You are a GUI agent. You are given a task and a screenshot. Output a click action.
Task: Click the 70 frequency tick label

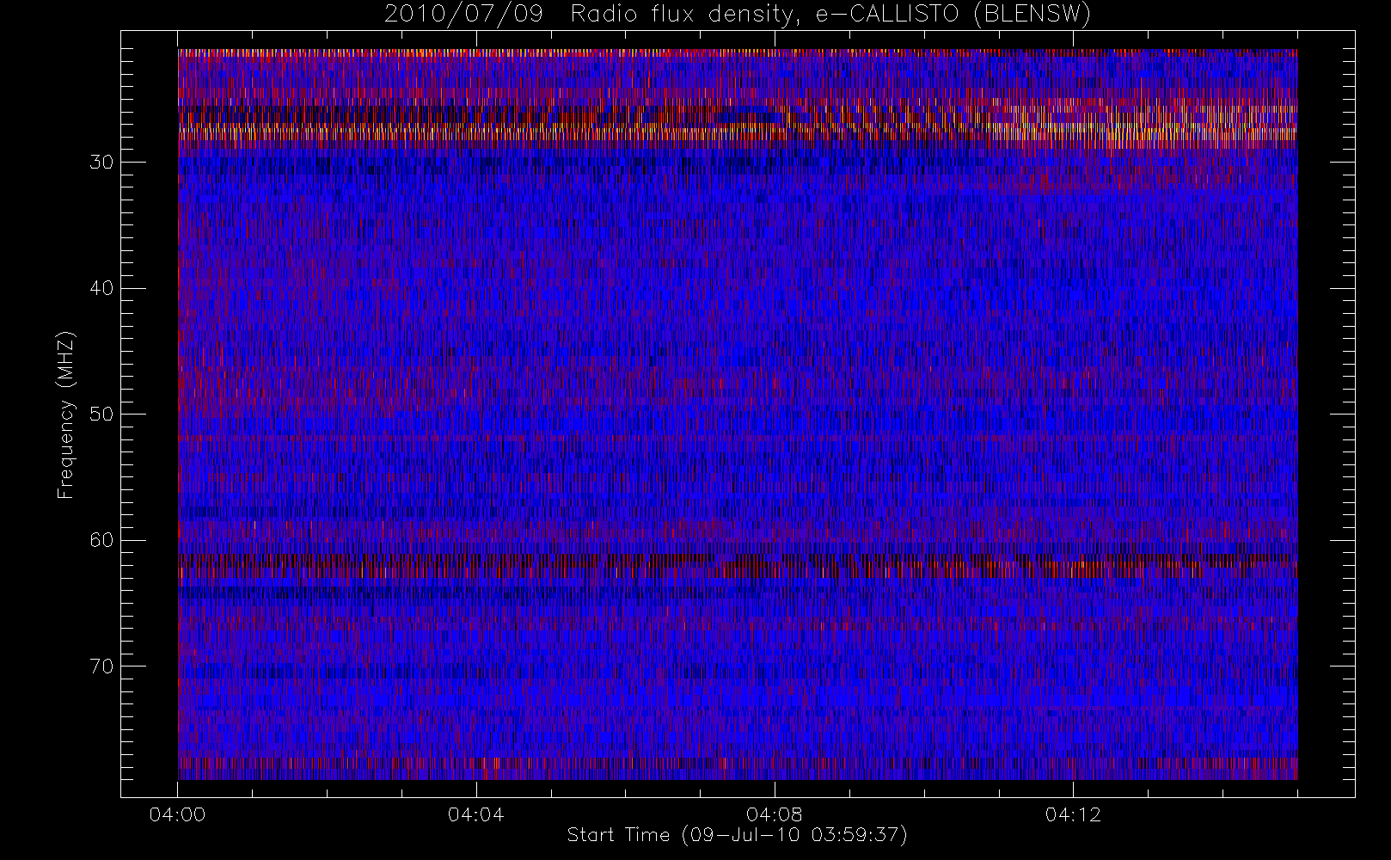pos(101,666)
